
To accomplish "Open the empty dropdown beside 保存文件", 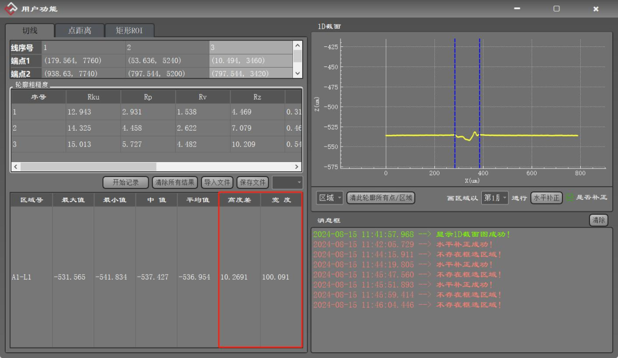I will [x=287, y=182].
